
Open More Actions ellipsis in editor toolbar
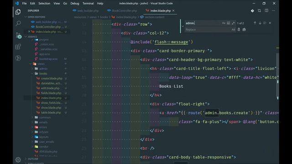tap(273, 11)
